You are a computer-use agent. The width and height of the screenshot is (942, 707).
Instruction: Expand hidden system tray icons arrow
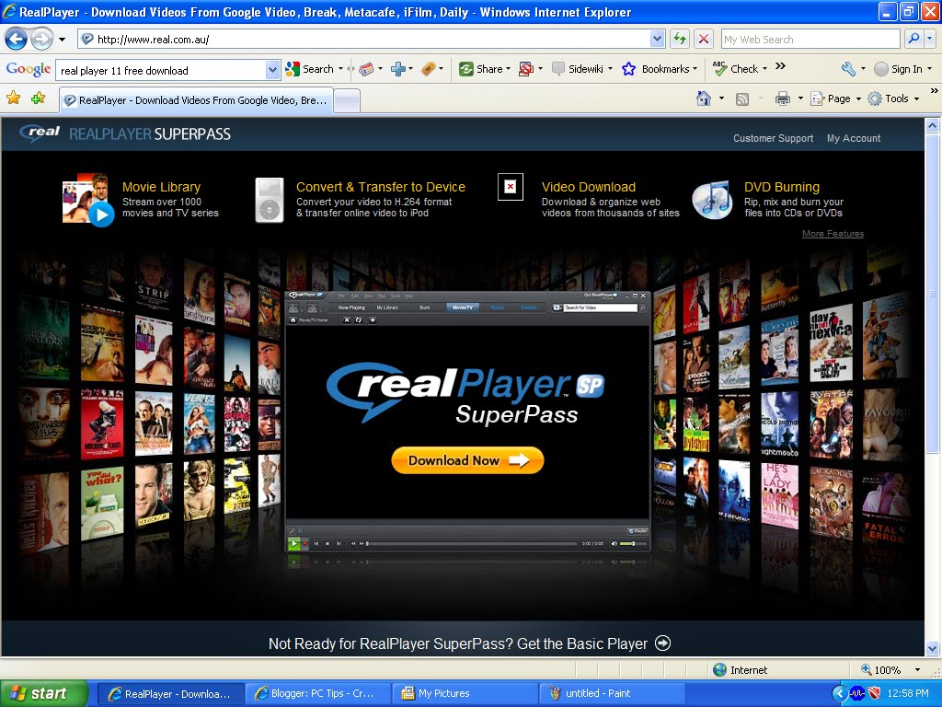click(840, 694)
